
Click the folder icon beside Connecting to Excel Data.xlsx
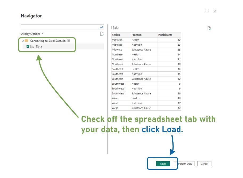tap(26, 41)
